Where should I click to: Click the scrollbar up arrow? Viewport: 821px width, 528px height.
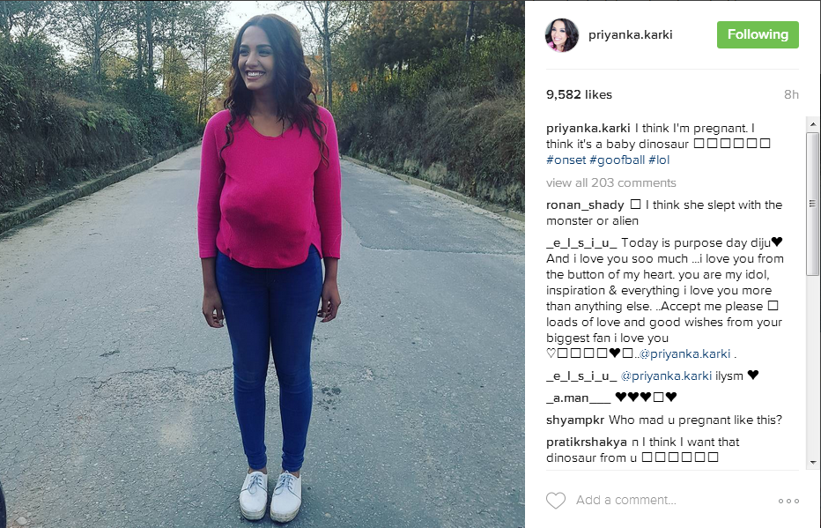(x=812, y=124)
